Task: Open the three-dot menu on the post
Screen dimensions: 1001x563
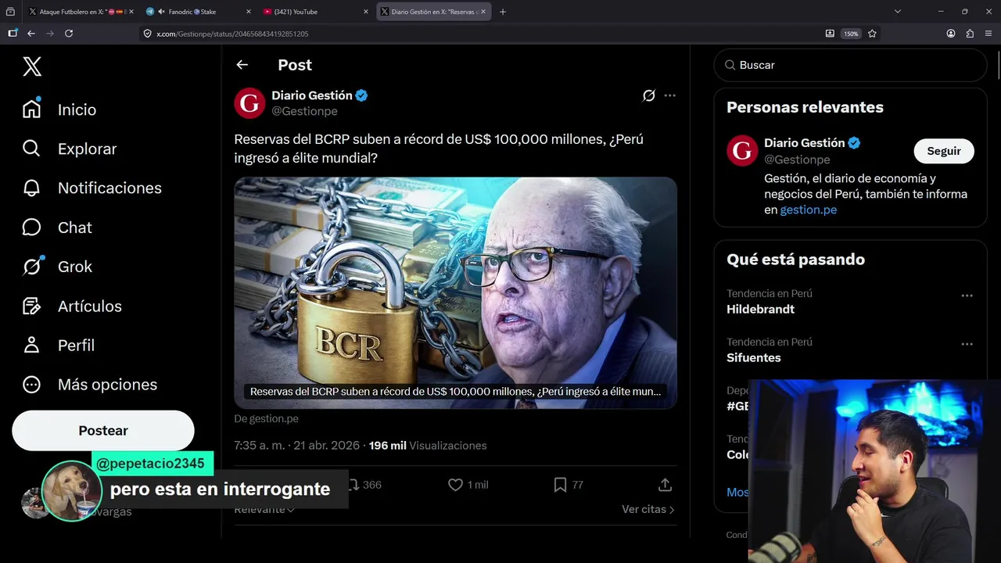Action: tap(669, 95)
